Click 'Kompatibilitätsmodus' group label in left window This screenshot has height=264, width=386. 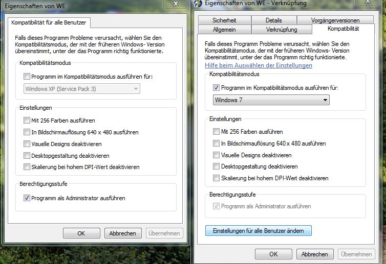pos(45,63)
